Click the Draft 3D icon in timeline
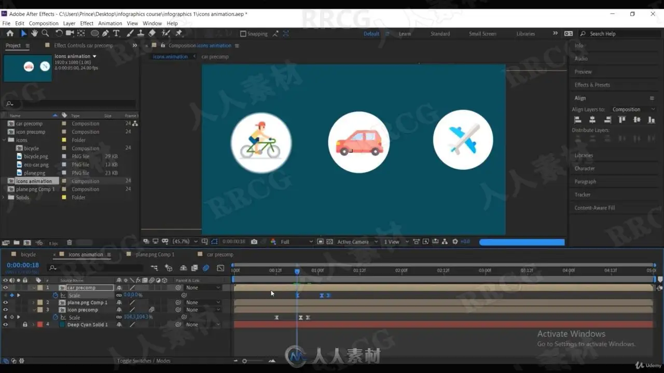This screenshot has width=664, height=373. 169,268
